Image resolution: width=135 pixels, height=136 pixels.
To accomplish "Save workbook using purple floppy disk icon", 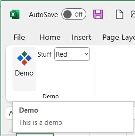I will [x=98, y=14].
